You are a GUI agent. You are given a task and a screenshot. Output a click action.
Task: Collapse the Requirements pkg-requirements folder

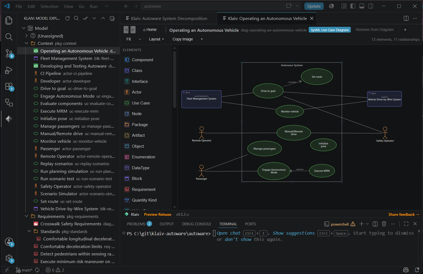(27, 216)
